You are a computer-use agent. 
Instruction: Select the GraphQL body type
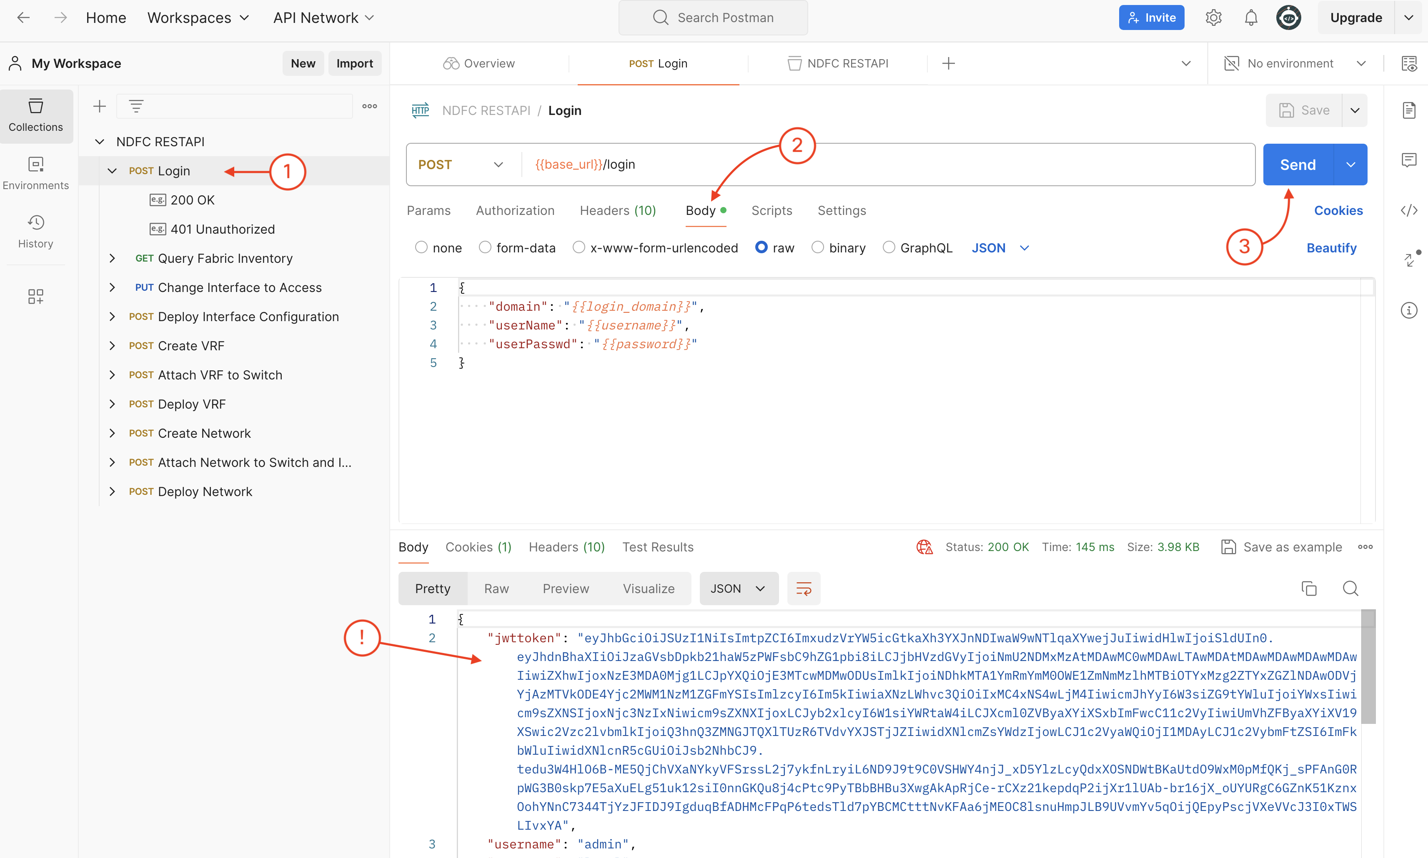point(889,247)
